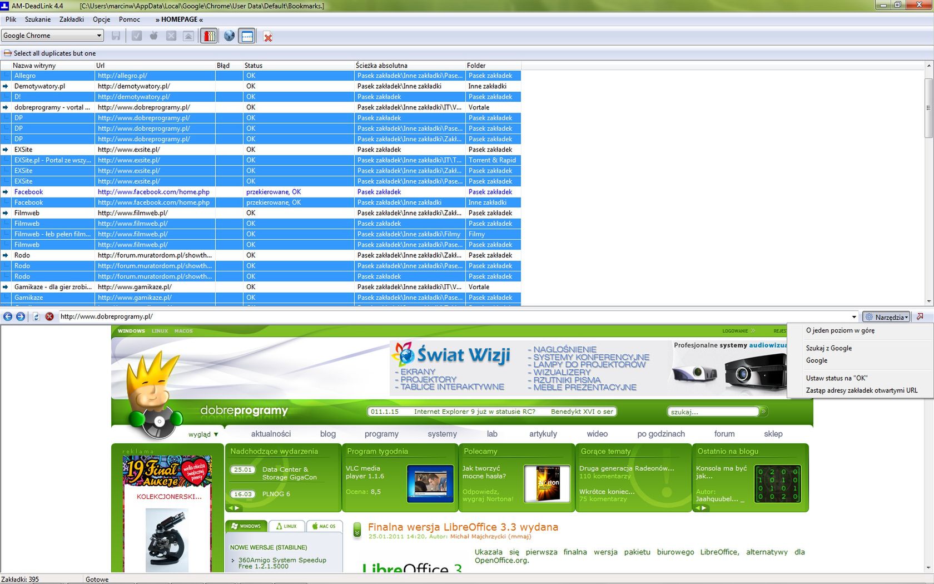Image resolution: width=934 pixels, height=584 pixels.
Task: Sort by Nazwa witryny column header
Action: 52,66
